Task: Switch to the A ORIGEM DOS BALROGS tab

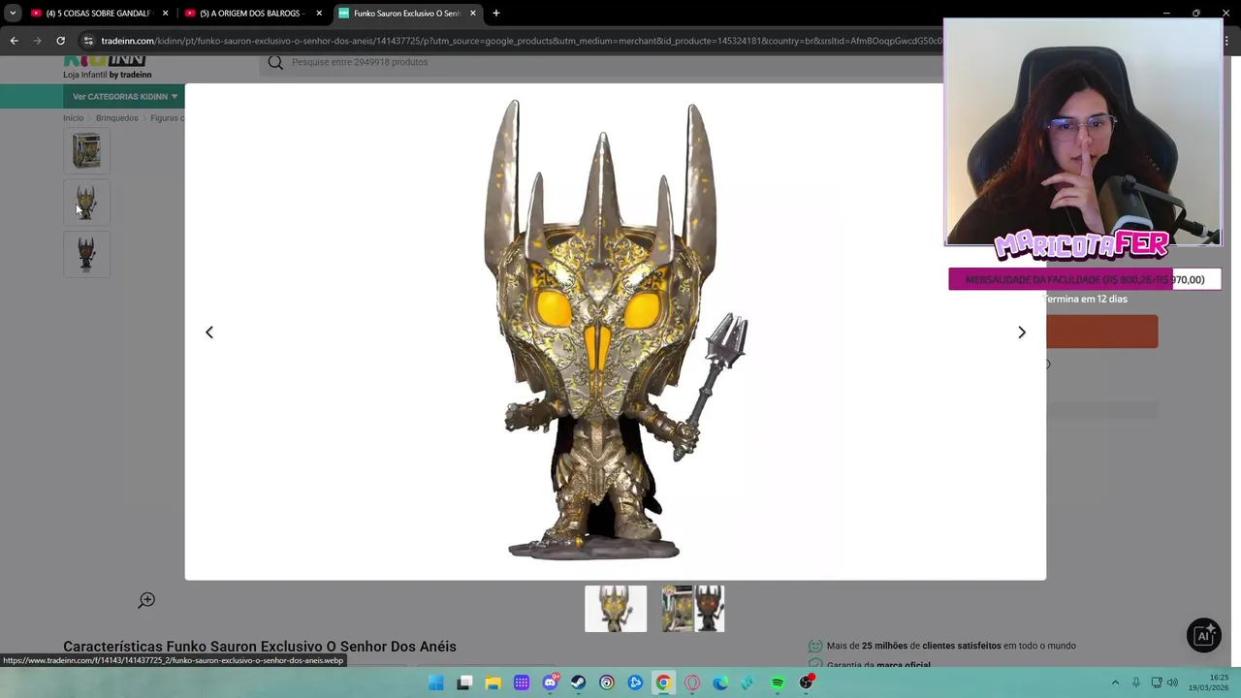Action: (x=252, y=14)
